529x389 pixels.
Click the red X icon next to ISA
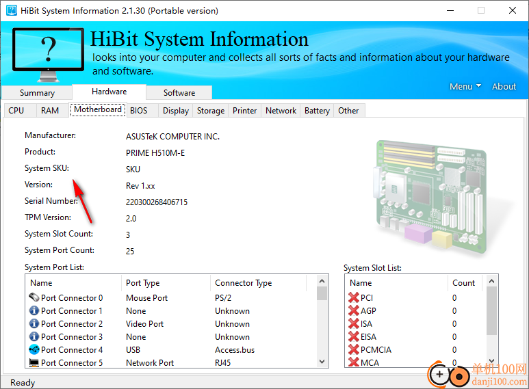[x=354, y=323]
